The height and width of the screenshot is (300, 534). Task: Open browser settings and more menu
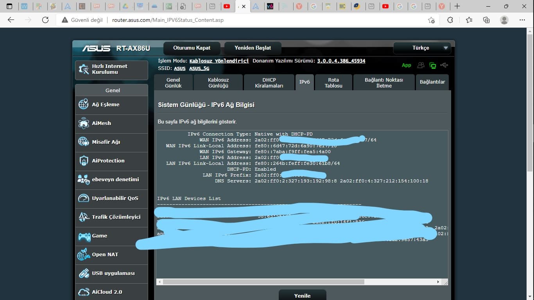[x=522, y=20]
